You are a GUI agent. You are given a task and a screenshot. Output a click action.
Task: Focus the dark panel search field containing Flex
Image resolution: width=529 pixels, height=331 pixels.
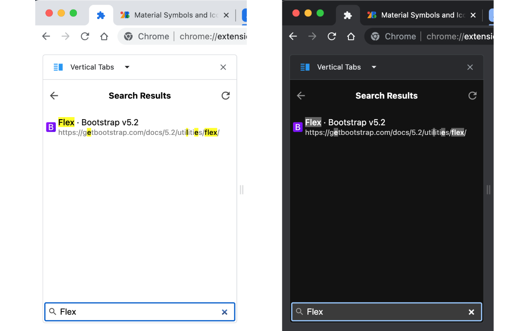(386, 312)
